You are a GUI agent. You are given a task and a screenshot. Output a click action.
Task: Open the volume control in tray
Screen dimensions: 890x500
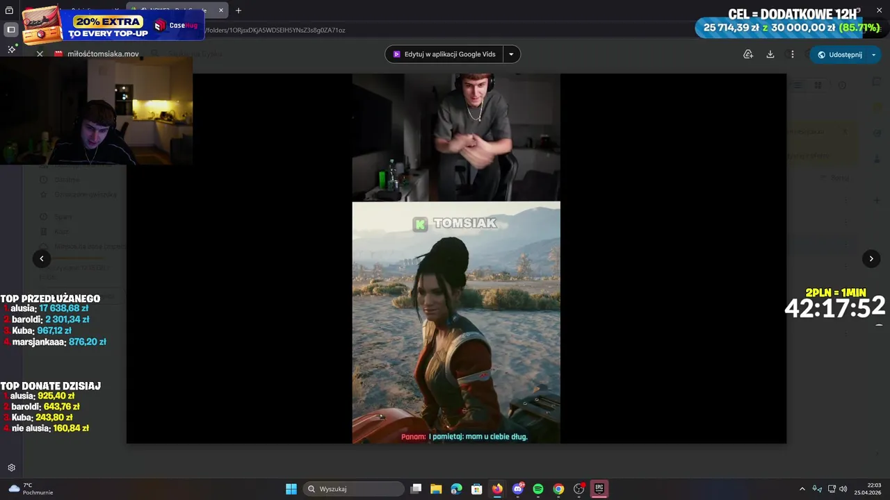click(843, 489)
